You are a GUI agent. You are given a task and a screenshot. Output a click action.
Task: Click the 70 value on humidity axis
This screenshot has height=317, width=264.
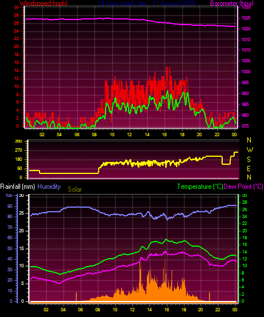[10, 227]
